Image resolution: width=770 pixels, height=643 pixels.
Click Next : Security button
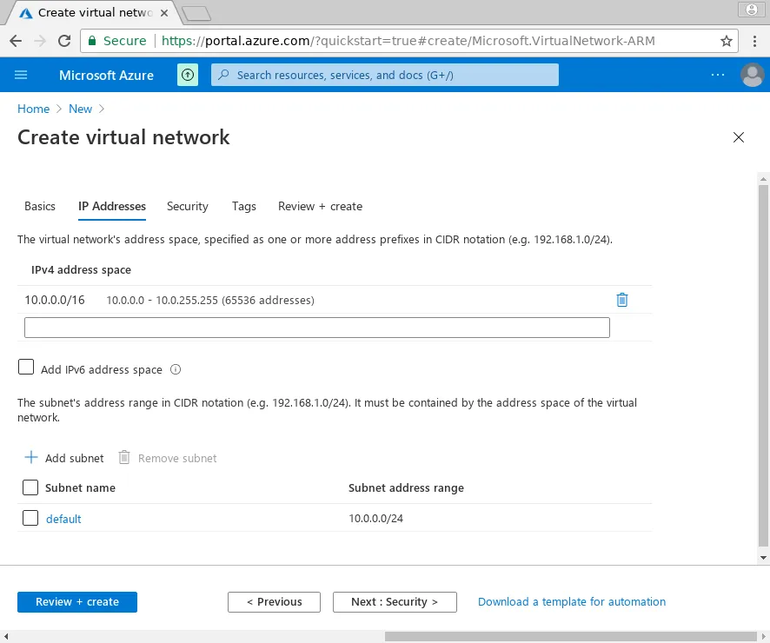(395, 602)
